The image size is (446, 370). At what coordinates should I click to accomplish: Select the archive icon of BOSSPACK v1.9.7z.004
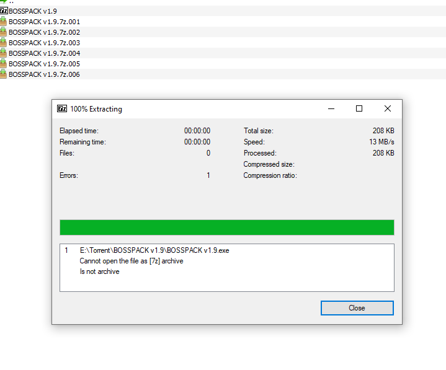click(x=3, y=53)
